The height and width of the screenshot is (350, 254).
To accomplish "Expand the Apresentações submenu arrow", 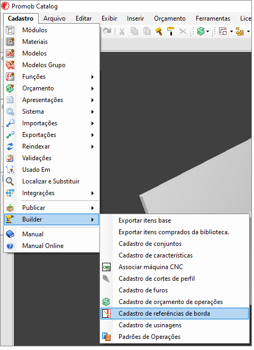I will tap(93, 100).
